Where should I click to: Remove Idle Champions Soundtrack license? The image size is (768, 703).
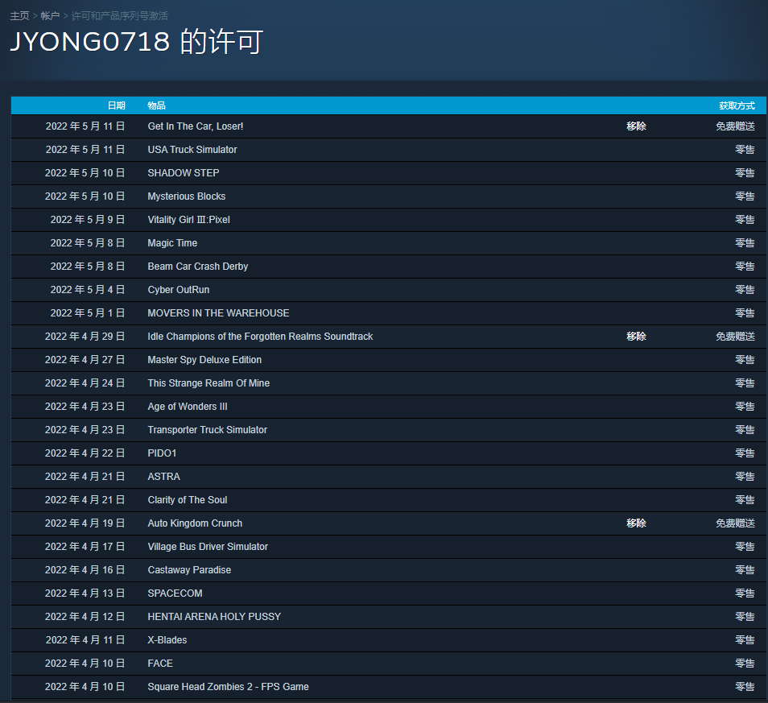[x=636, y=337]
